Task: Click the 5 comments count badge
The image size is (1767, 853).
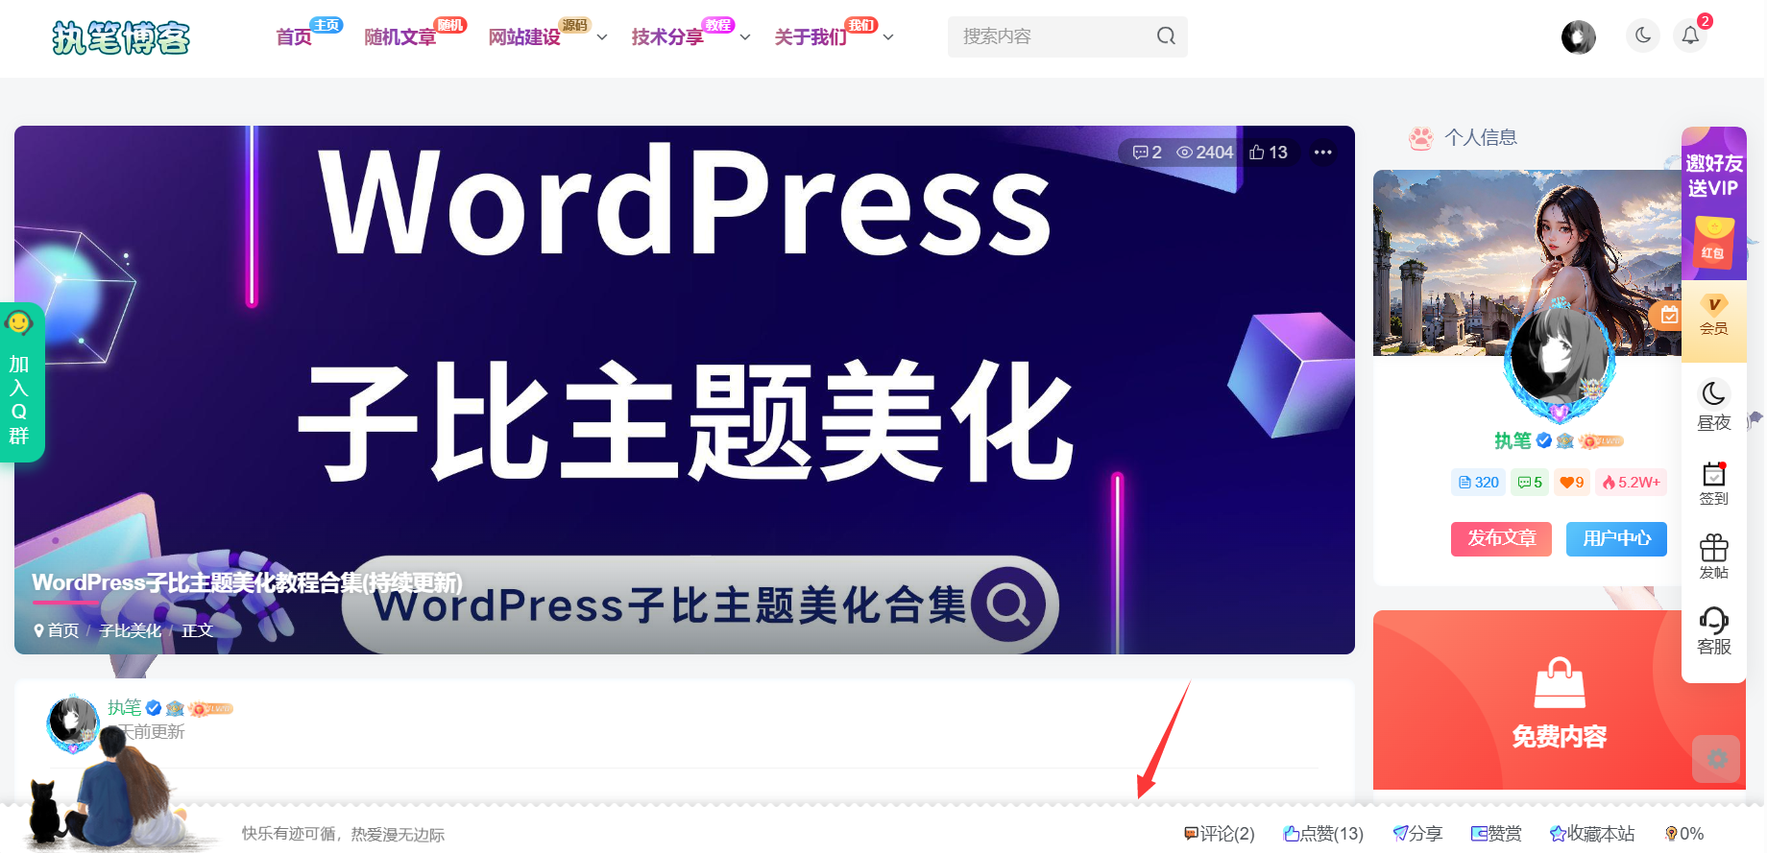Action: [1530, 482]
